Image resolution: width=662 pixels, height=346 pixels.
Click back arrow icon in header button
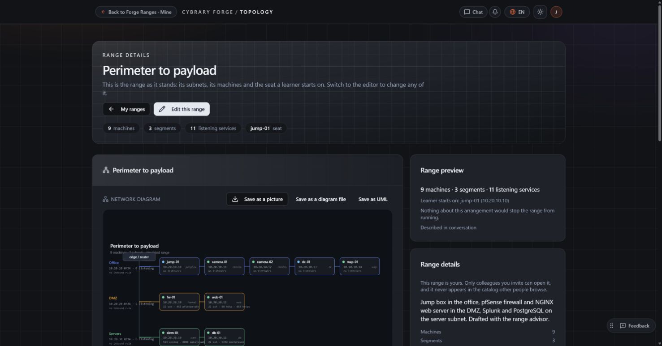click(x=104, y=12)
